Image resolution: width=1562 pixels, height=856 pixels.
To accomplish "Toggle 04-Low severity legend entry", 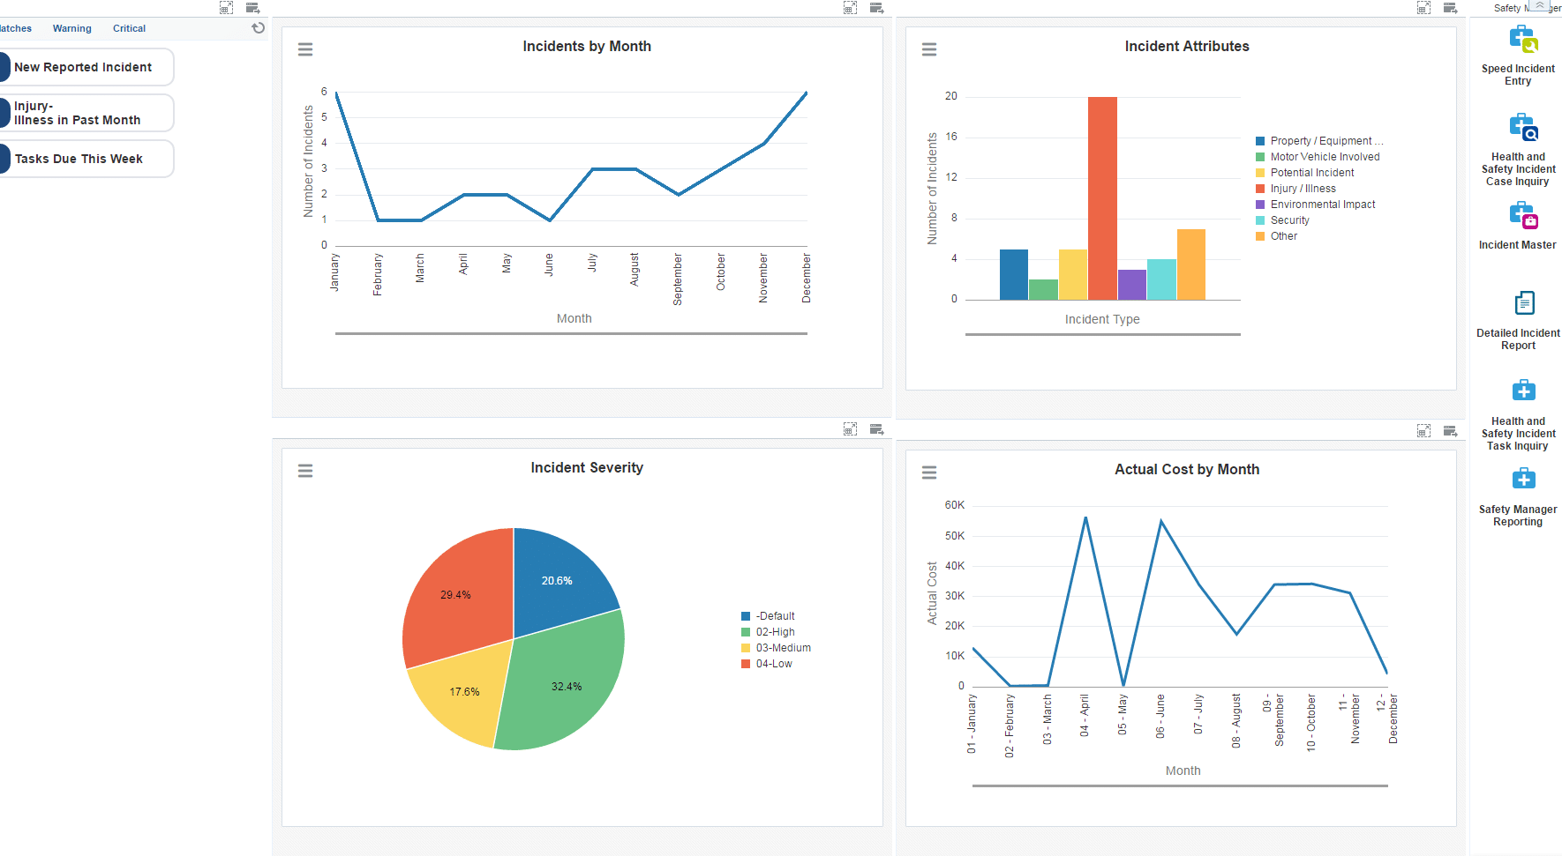I will [x=767, y=664].
